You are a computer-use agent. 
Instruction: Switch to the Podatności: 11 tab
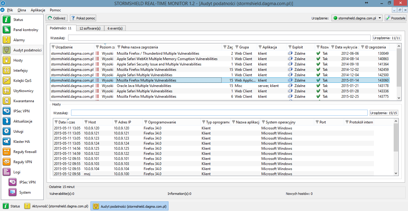tap(61, 28)
